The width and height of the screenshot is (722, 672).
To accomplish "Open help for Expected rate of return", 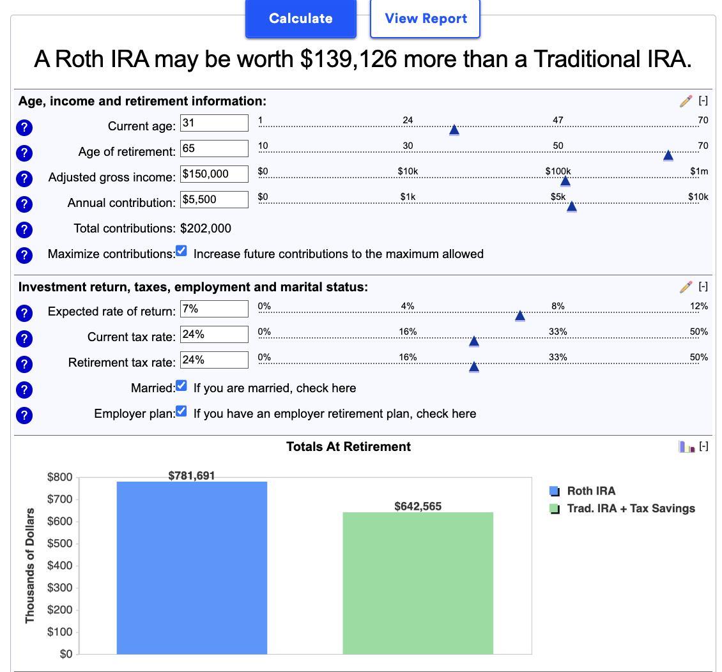I will click(24, 313).
